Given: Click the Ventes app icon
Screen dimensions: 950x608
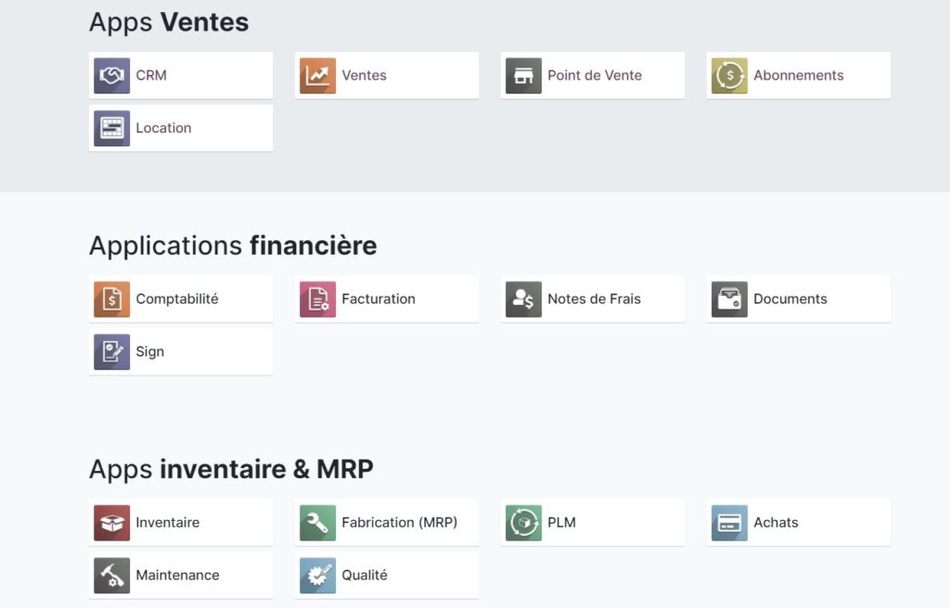Looking at the screenshot, I should [x=316, y=75].
